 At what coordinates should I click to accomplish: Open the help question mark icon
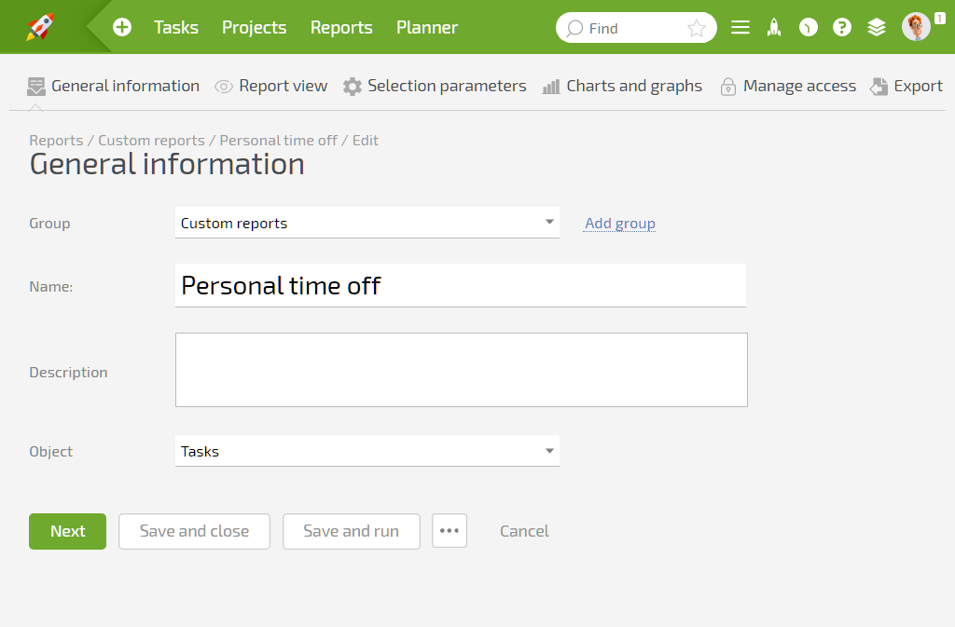[x=842, y=27]
